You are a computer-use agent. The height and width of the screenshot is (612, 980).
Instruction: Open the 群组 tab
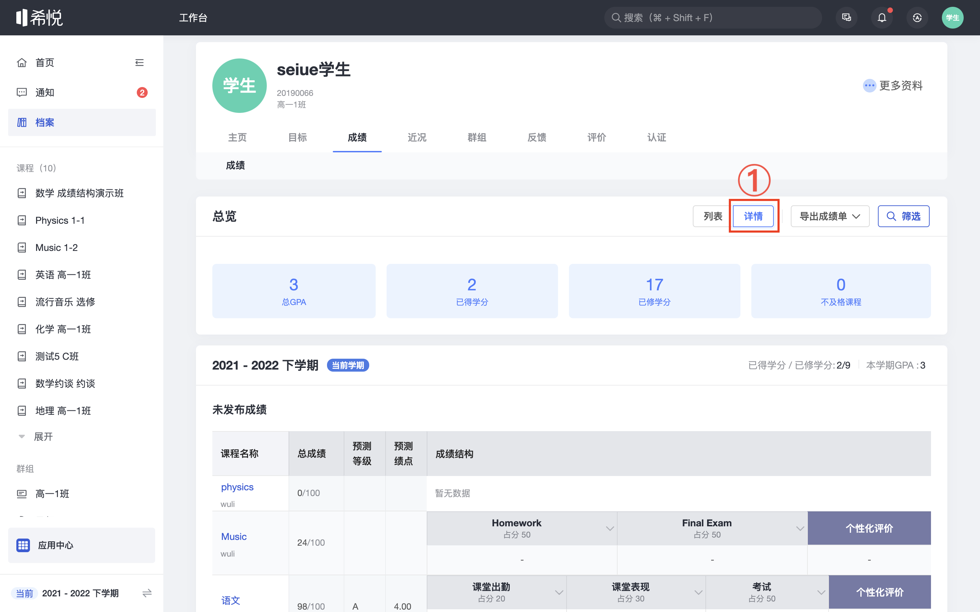[x=477, y=137]
